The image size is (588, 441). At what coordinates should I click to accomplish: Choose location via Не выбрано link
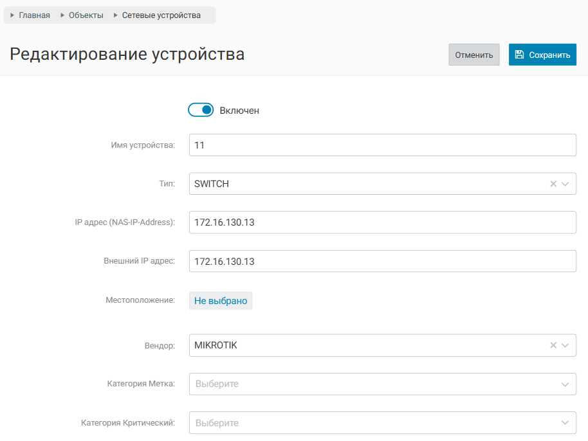pos(221,301)
